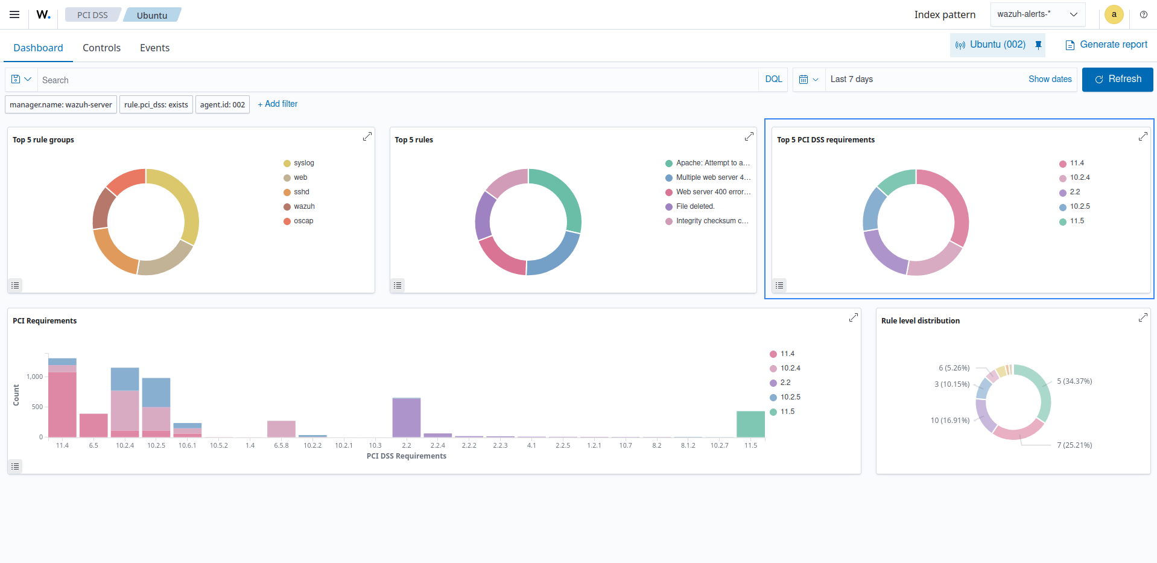Open the wazuh-alerts-* index pattern dropdown

click(x=1037, y=14)
